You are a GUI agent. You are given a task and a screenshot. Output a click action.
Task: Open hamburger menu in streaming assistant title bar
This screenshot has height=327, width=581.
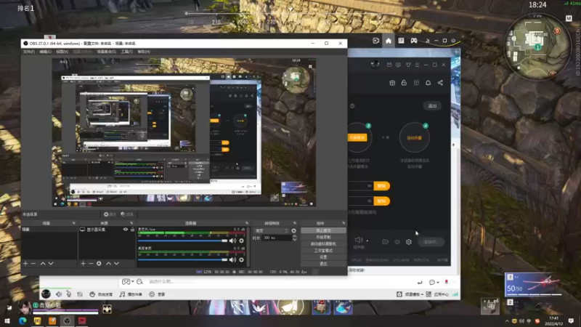click(x=417, y=65)
